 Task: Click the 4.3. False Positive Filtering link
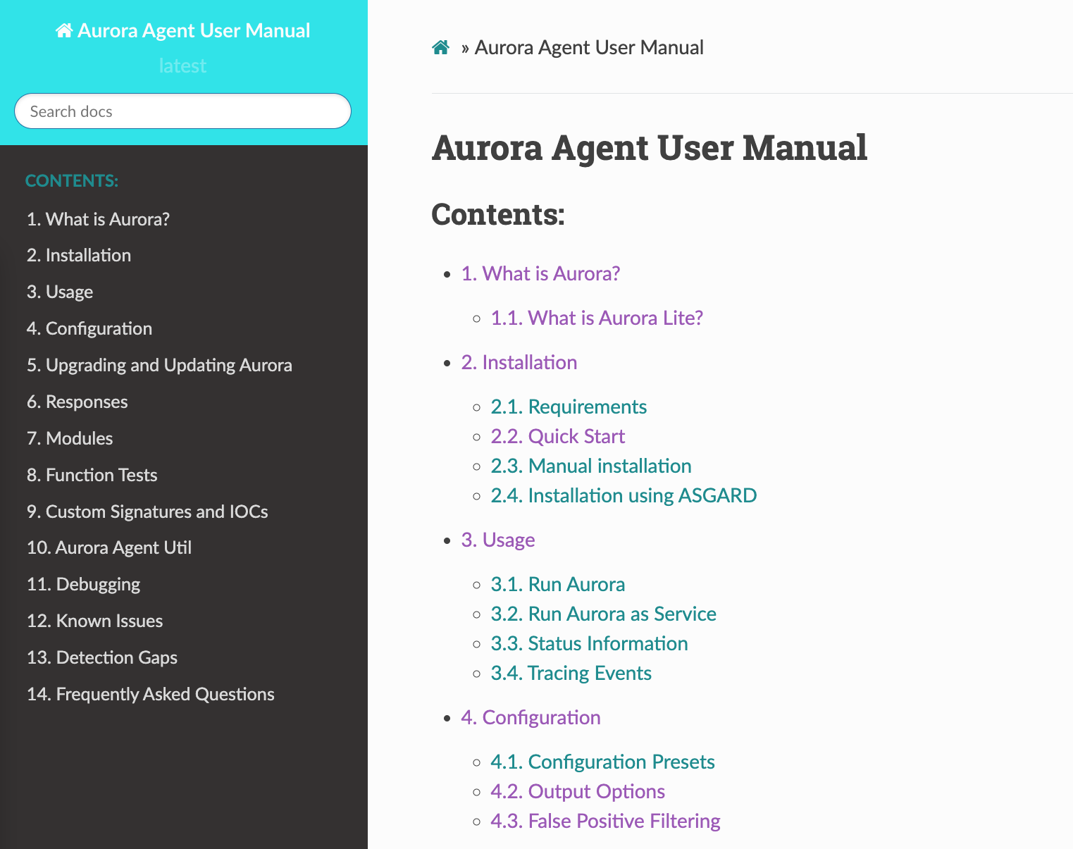[x=605, y=821]
